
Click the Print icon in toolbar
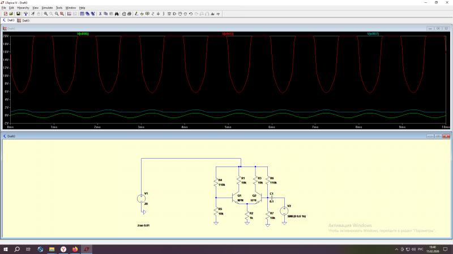coord(129,14)
